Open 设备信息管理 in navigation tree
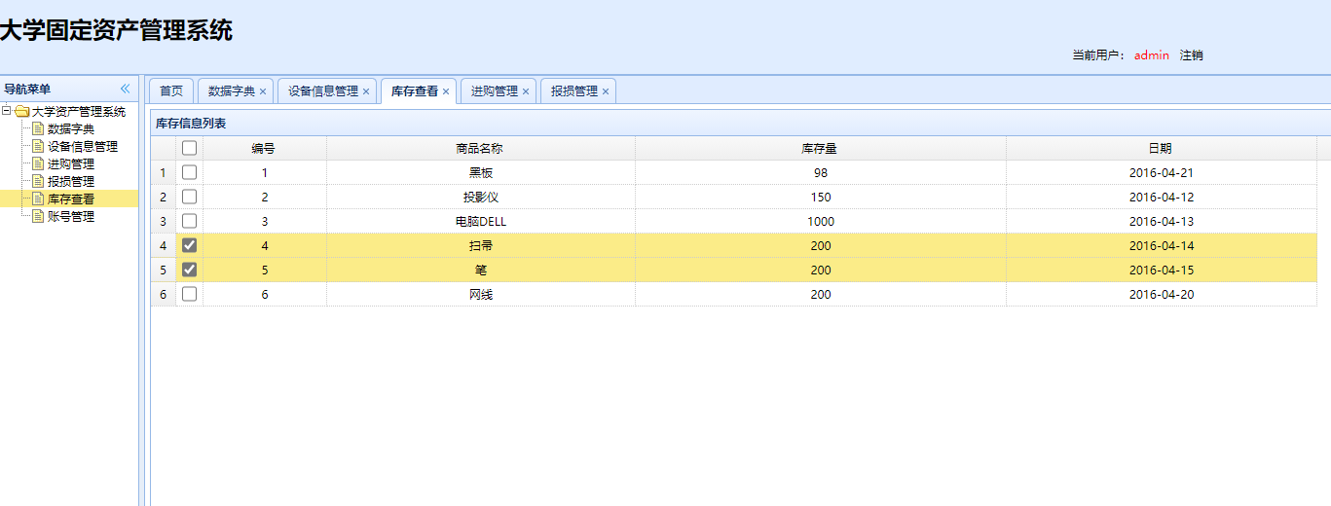This screenshot has width=1331, height=506. pos(83,146)
